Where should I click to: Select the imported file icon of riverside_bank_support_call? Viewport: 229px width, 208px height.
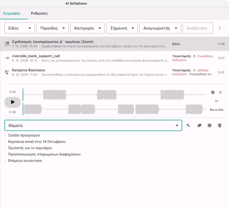click(x=7, y=58)
